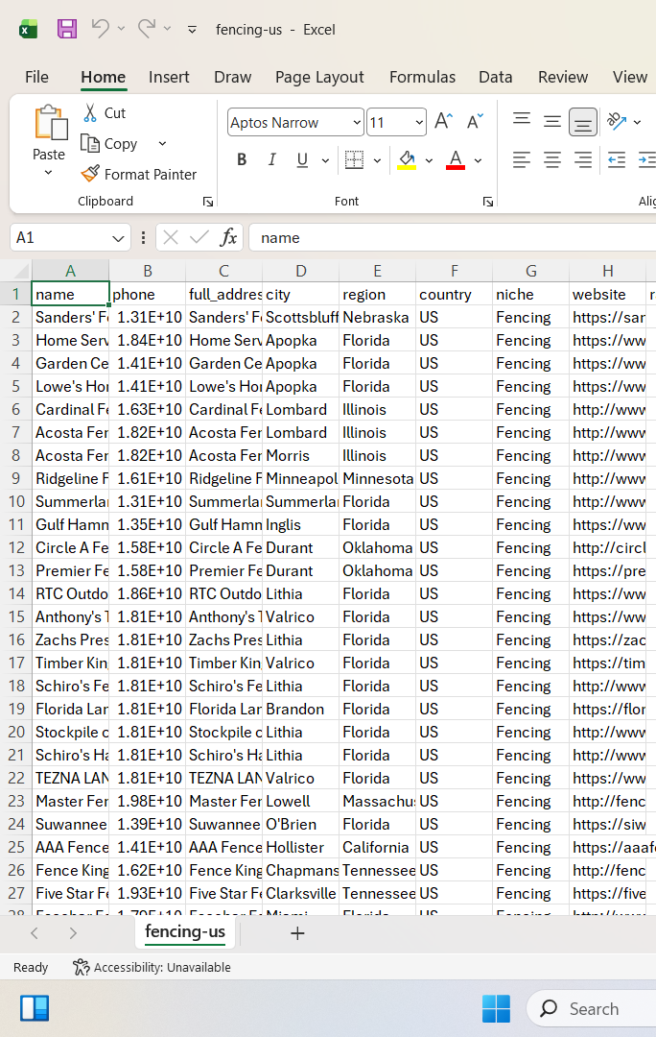Open the Review ribbon tab
656x1037 pixels.
click(x=563, y=78)
